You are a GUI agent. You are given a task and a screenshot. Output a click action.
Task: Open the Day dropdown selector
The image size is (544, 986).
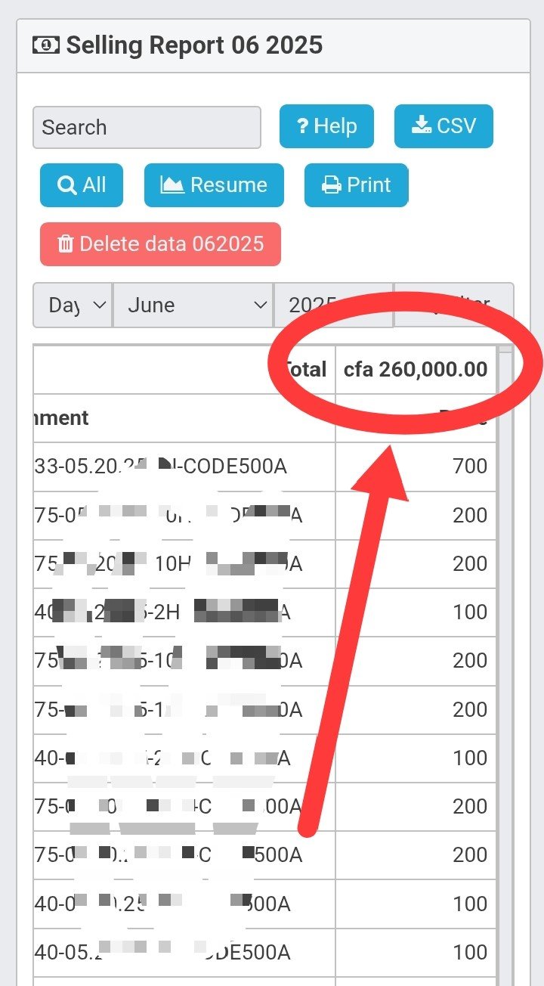(x=73, y=305)
